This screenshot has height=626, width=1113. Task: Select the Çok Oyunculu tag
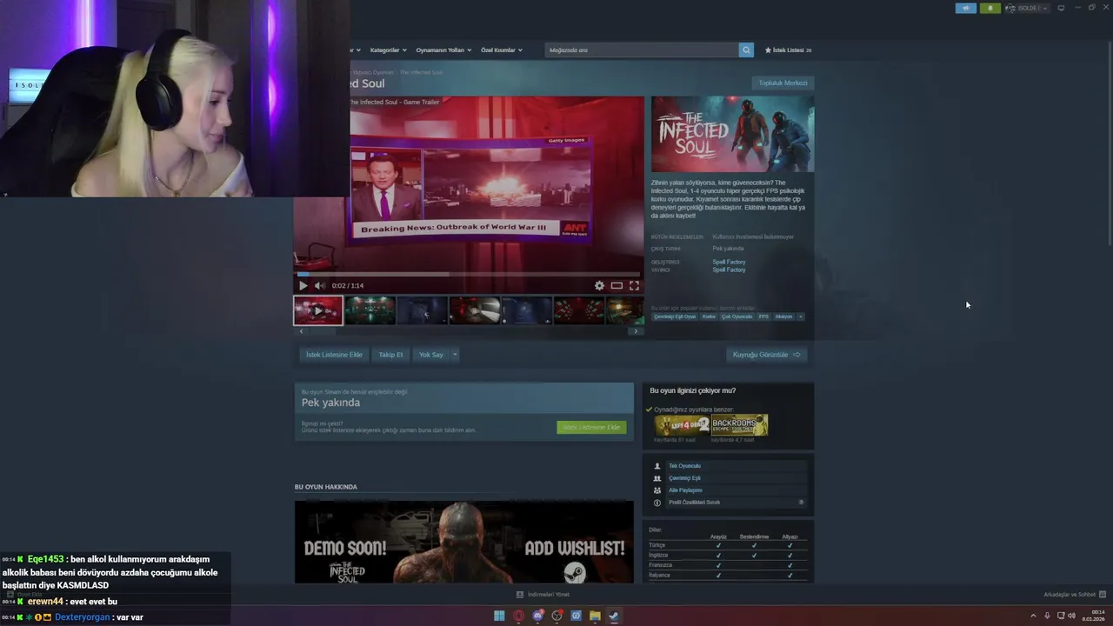pyautogui.click(x=736, y=316)
